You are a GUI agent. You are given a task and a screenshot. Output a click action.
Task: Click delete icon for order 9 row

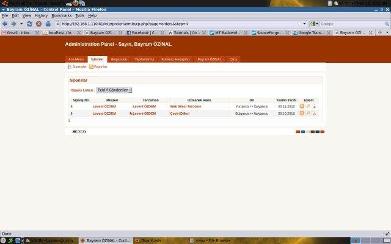tap(314, 113)
